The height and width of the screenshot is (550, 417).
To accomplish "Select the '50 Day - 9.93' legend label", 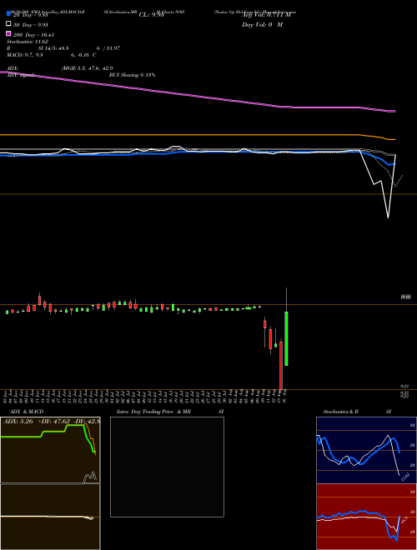I will pyautogui.click(x=31, y=24).
